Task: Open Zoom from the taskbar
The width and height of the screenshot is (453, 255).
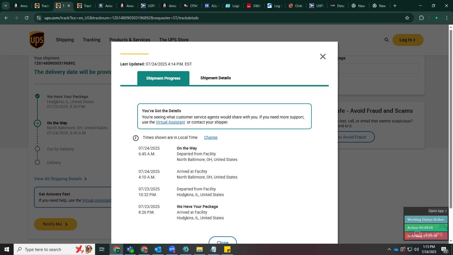Action: (172, 249)
